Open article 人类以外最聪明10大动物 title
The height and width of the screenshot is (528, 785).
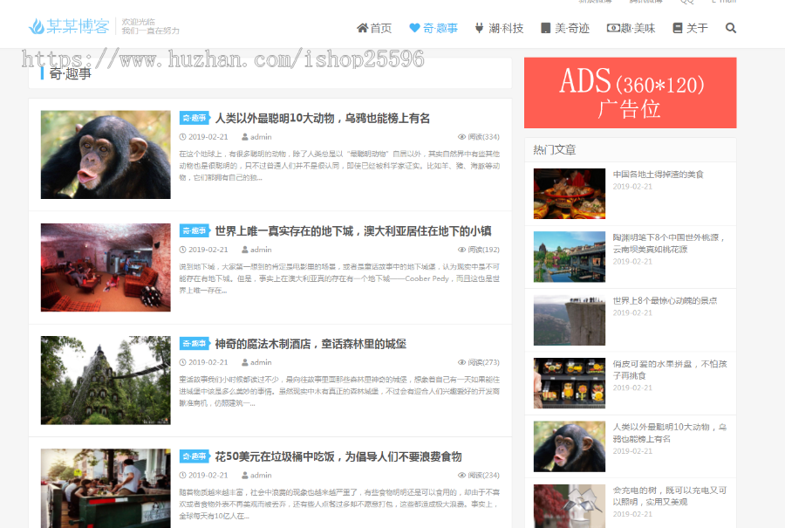tap(323, 118)
